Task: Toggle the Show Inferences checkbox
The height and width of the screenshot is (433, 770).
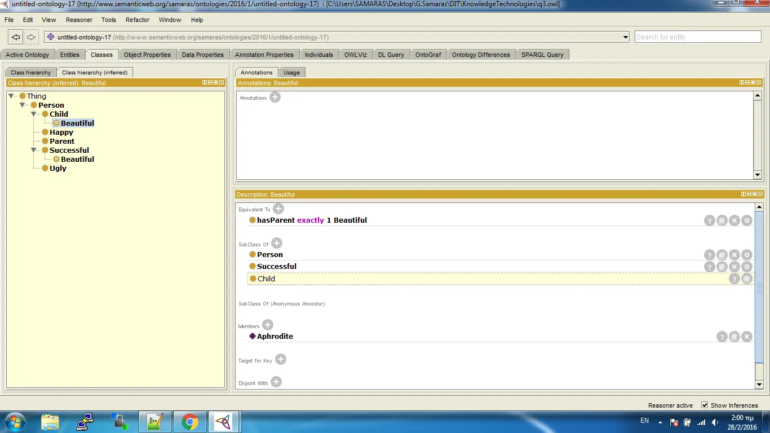Action: tap(705, 405)
